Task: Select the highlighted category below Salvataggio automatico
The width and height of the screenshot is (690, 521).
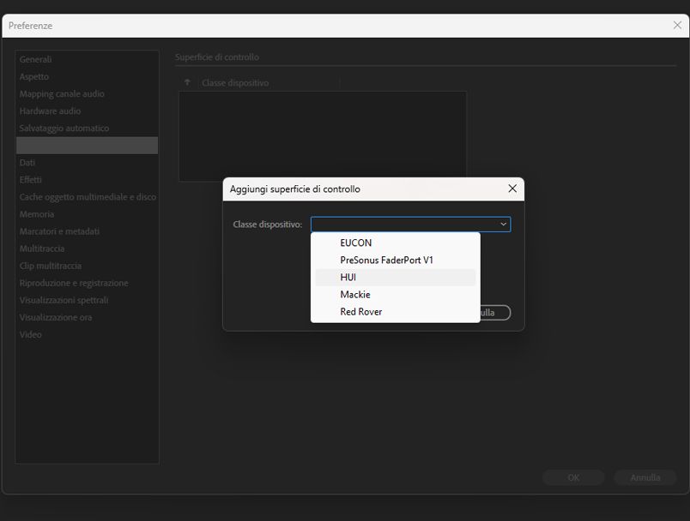Action: click(x=88, y=146)
